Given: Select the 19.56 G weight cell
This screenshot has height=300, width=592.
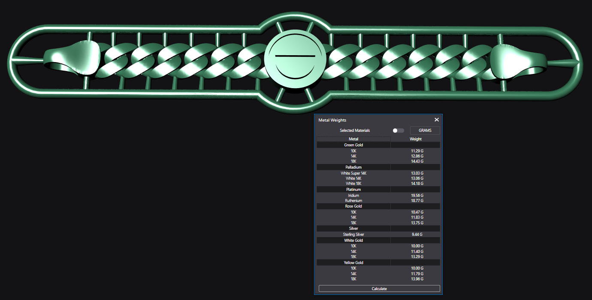Looking at the screenshot, I should pyautogui.click(x=417, y=196).
